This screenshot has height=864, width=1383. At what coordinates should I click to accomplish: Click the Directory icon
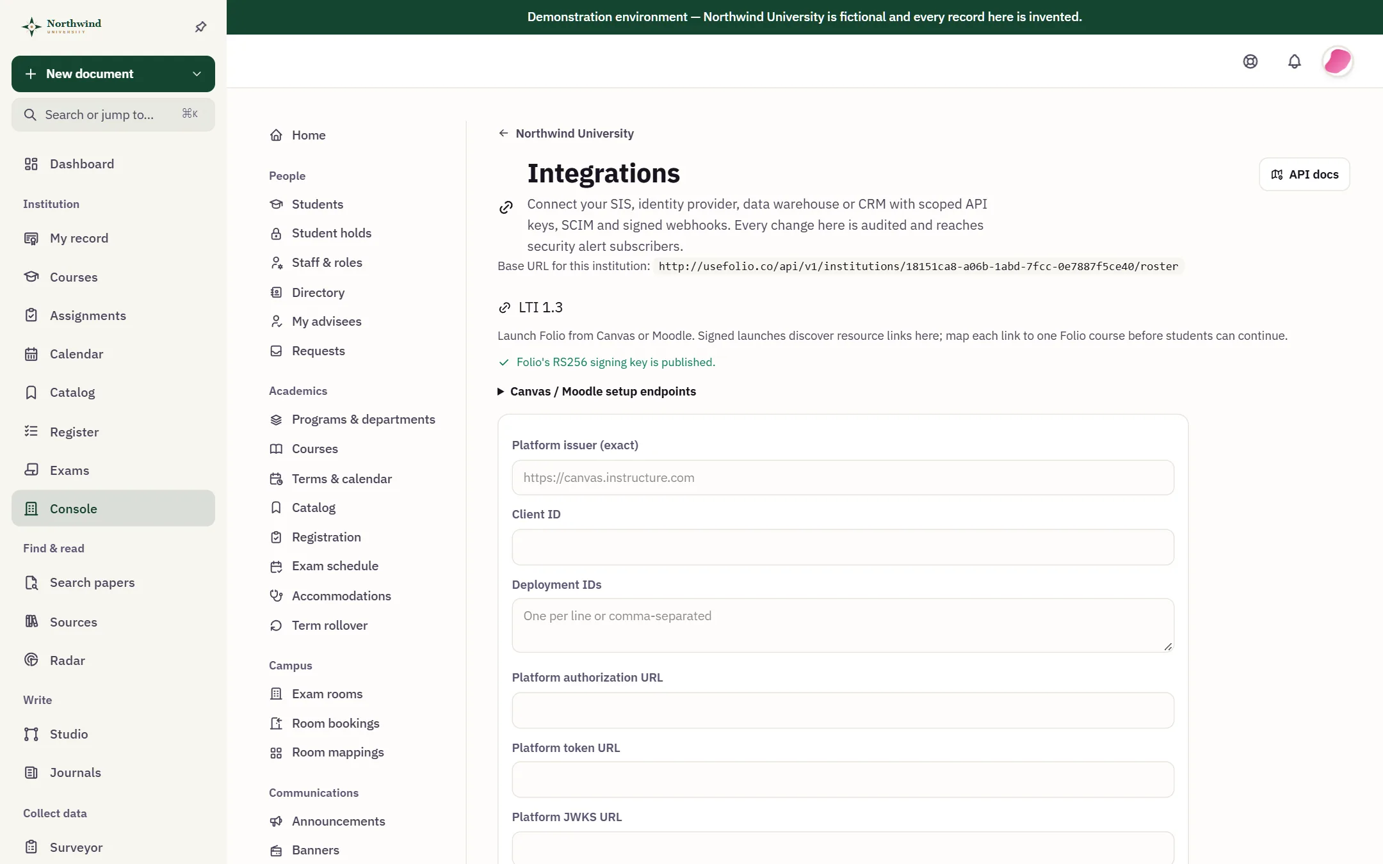pos(276,292)
